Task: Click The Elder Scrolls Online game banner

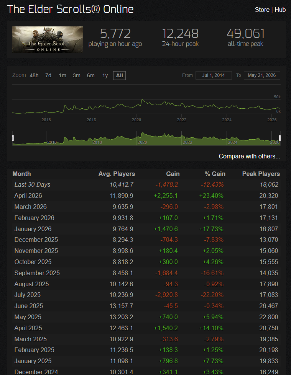Action: click(x=48, y=39)
